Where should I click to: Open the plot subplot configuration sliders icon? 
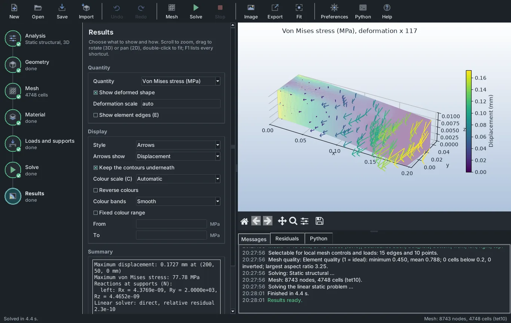(305, 221)
